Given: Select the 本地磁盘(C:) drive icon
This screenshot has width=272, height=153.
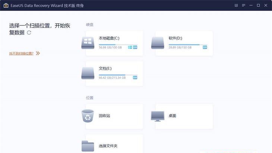Looking at the screenshot, I should tap(88, 43).
